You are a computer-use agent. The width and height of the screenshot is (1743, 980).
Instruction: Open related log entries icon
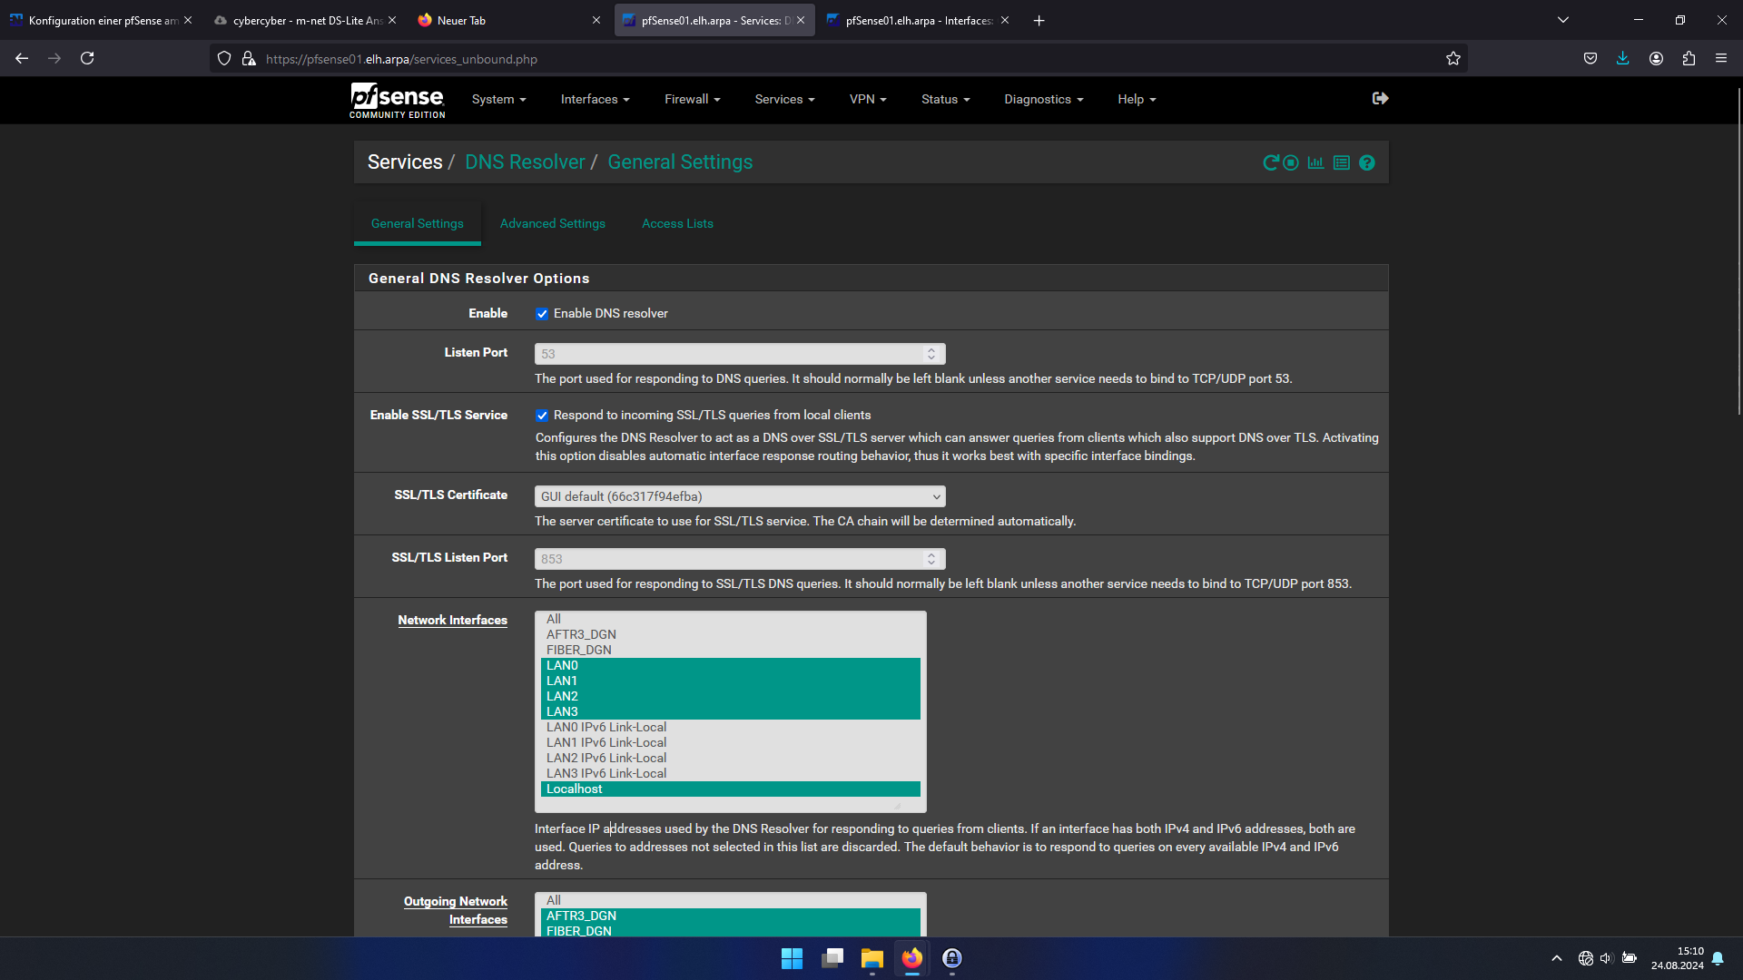(1342, 163)
